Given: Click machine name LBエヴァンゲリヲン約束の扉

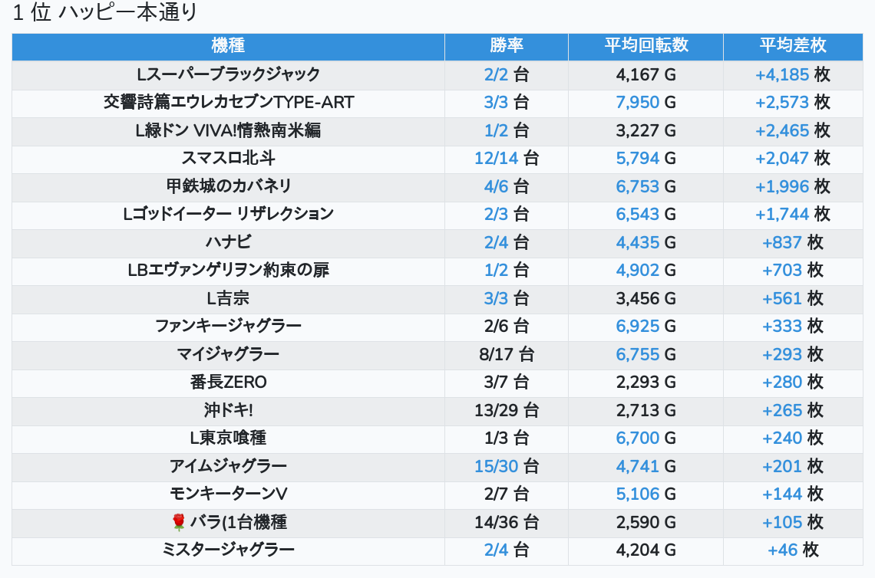Looking at the screenshot, I should [x=228, y=271].
